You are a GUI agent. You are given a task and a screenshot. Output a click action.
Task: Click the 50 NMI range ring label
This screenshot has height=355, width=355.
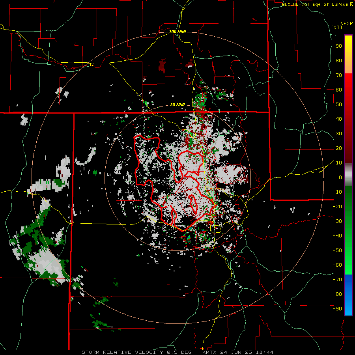(177, 105)
